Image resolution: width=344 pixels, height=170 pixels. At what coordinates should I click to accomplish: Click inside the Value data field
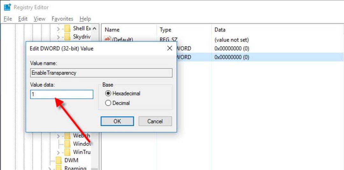coord(62,94)
